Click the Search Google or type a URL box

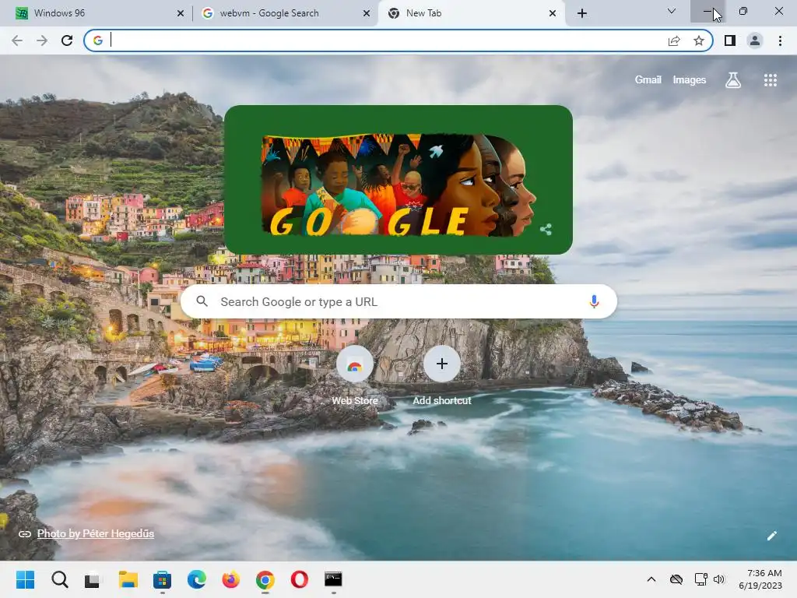[399, 301]
